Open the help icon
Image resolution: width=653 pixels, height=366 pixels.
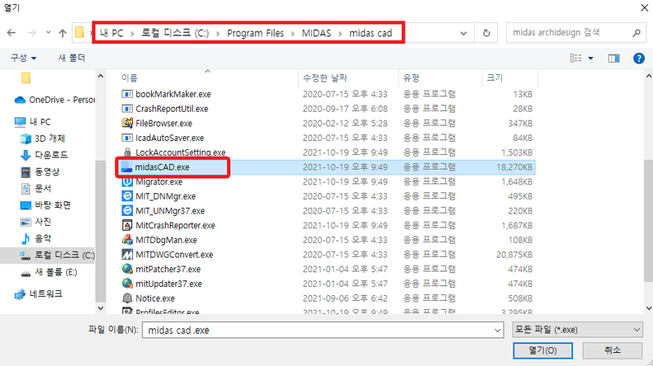click(639, 58)
